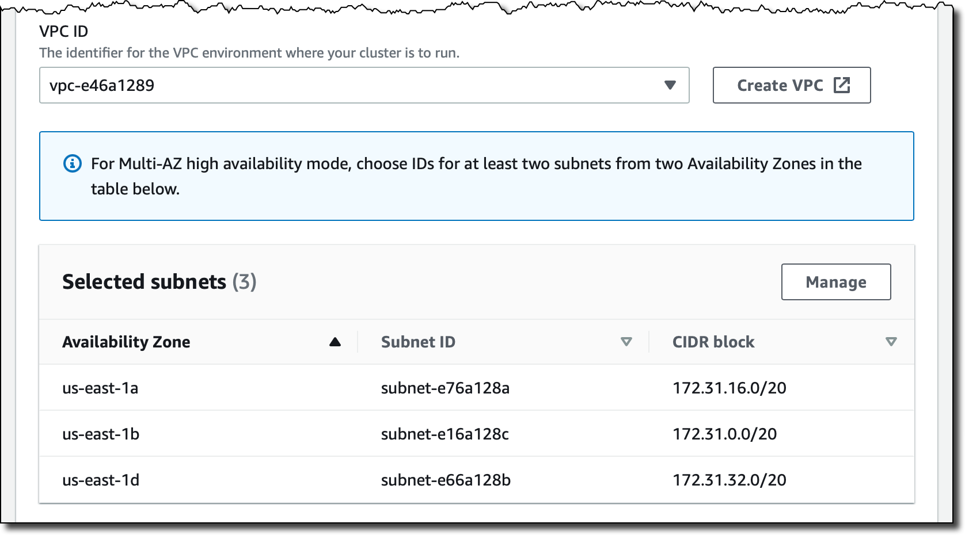Click subnet-e76a128a in the table

(x=445, y=388)
